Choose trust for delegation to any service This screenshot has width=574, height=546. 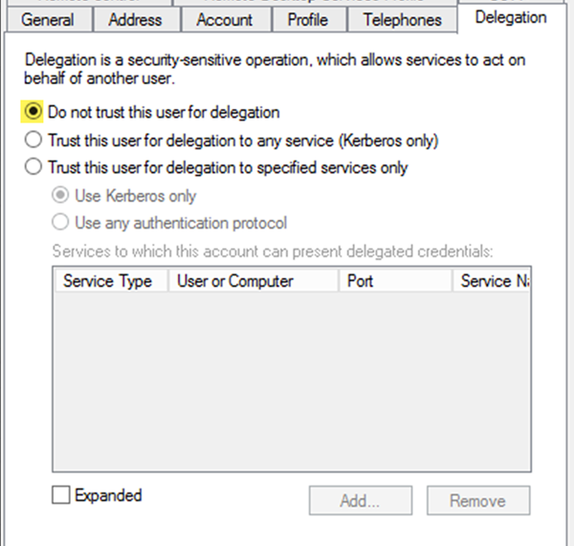(x=33, y=141)
